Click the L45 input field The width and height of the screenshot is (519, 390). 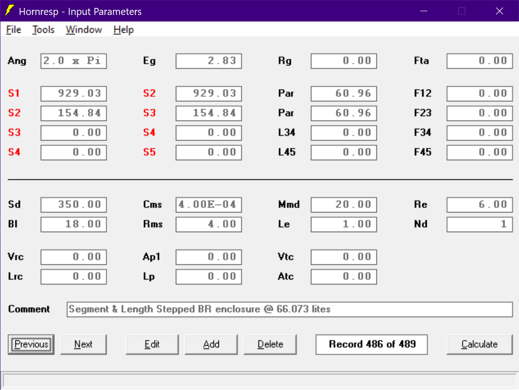[x=344, y=152]
